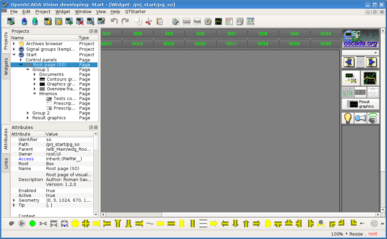Click the scissors cut icon
The height and width of the screenshot is (239, 387).
(x=149, y=21)
